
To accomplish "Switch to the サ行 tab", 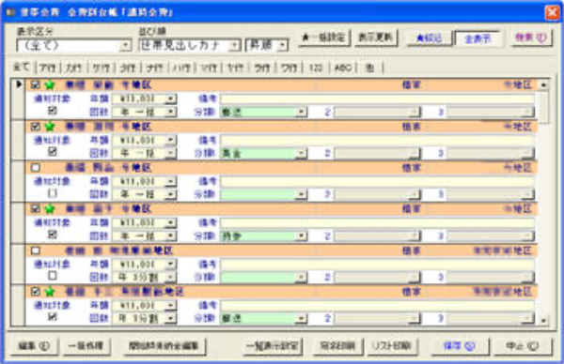I will (101, 68).
